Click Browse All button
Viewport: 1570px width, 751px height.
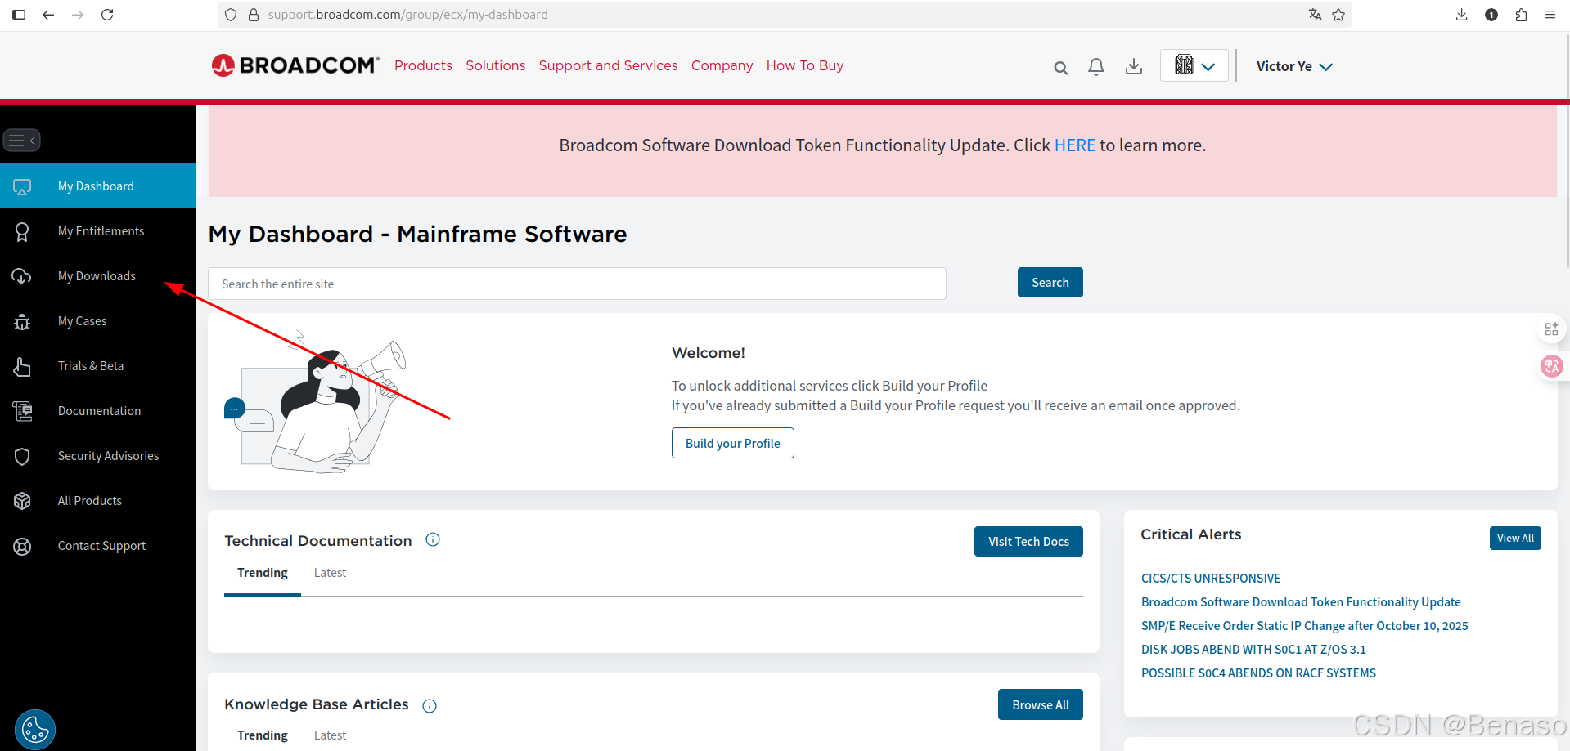pyautogui.click(x=1041, y=704)
